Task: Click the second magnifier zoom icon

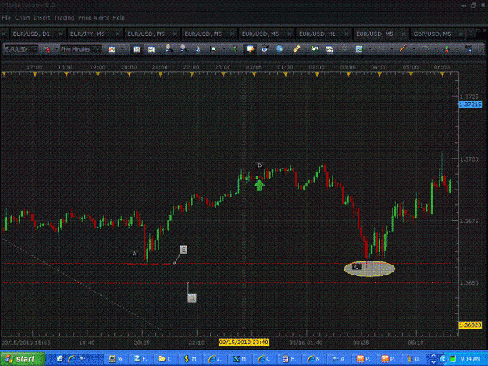Action: pyautogui.click(x=183, y=49)
